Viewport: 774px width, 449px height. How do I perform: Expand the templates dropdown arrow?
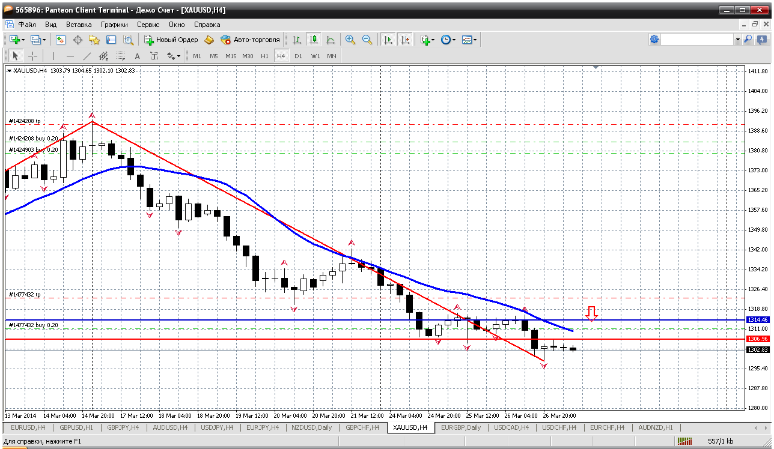pyautogui.click(x=475, y=40)
